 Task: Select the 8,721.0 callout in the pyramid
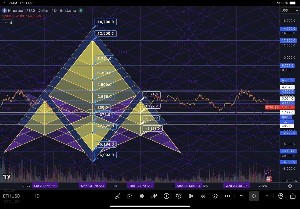click(104, 59)
